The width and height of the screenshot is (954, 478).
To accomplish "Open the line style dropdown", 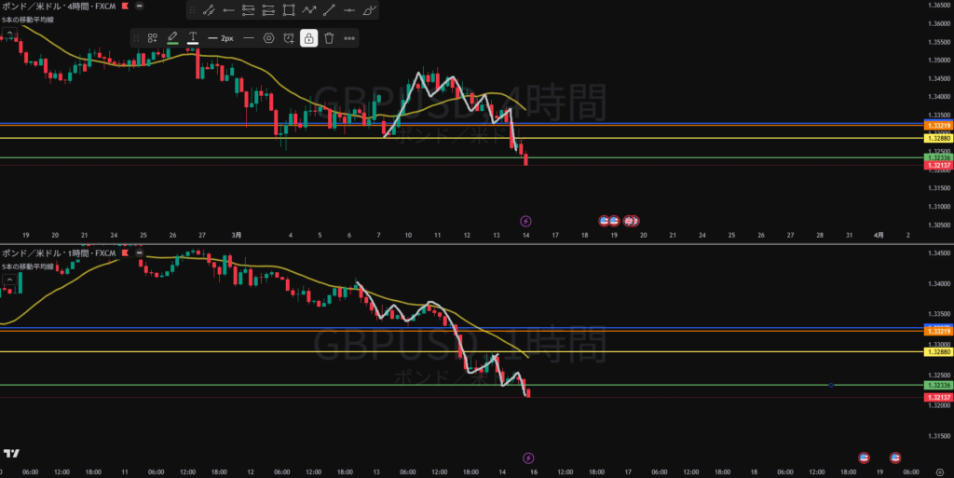I will coord(249,38).
